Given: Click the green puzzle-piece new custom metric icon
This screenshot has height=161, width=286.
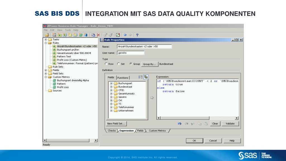Looking at the screenshot, I should click(x=81, y=35).
